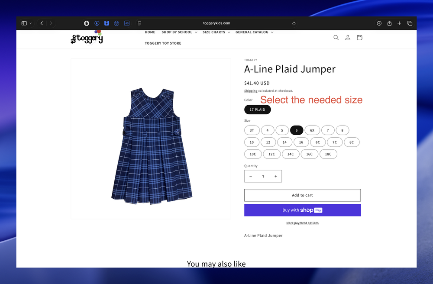Select size 14
433x284 pixels.
(285, 142)
